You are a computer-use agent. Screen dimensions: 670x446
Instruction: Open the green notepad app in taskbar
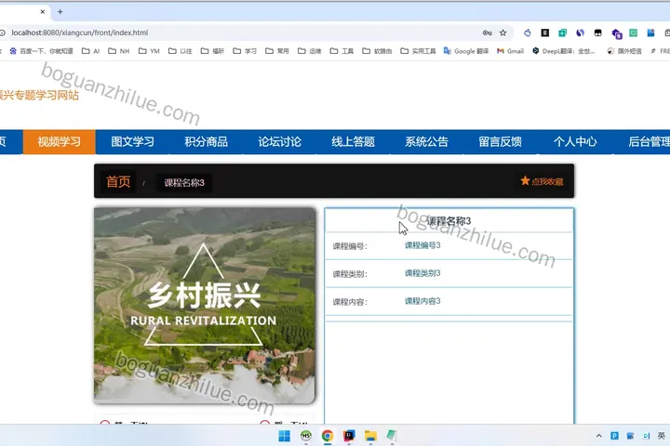click(x=392, y=436)
